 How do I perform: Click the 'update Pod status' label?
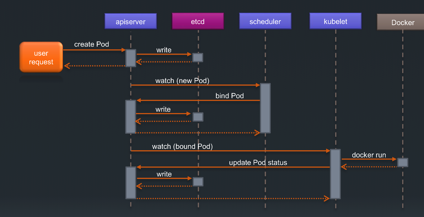click(x=258, y=163)
